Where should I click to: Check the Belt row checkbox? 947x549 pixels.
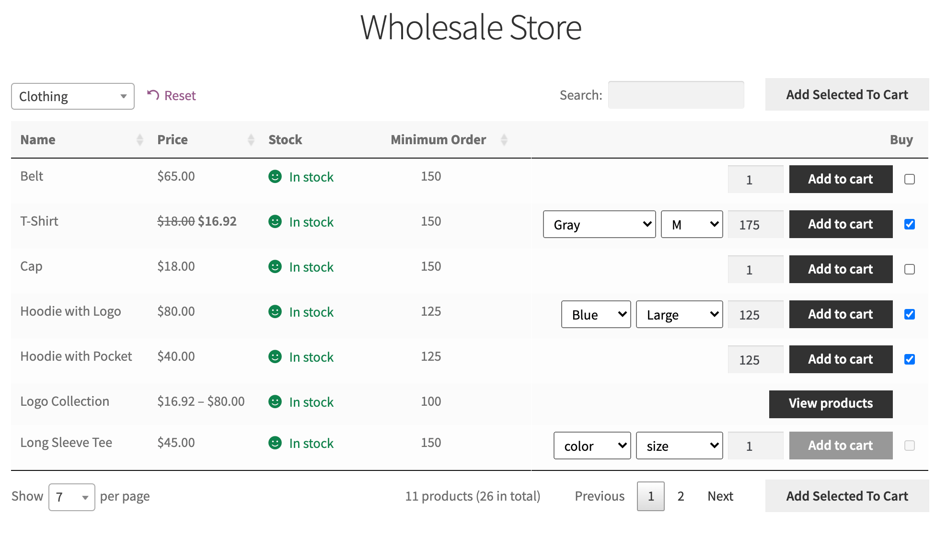pyautogui.click(x=910, y=179)
